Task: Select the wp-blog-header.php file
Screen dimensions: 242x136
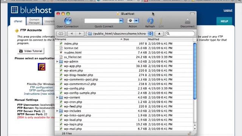Action: pyautogui.click(x=78, y=75)
